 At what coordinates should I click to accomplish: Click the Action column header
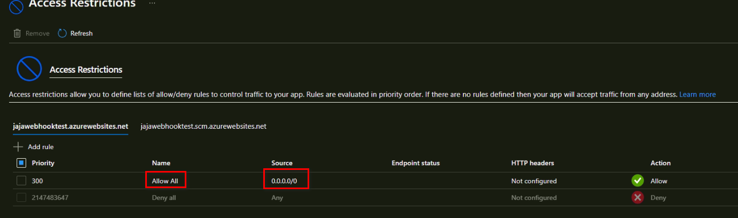(660, 163)
